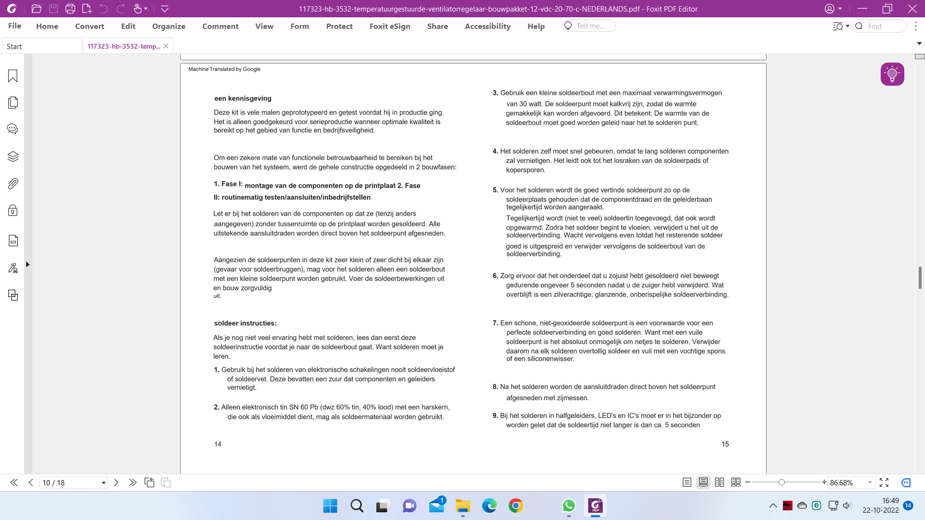Image resolution: width=925 pixels, height=520 pixels.
Task: Select continuous facing view mode
Action: 736,482
